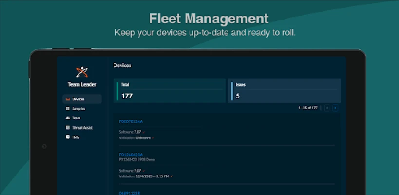Filter by the Total 177 devices card

170,91
